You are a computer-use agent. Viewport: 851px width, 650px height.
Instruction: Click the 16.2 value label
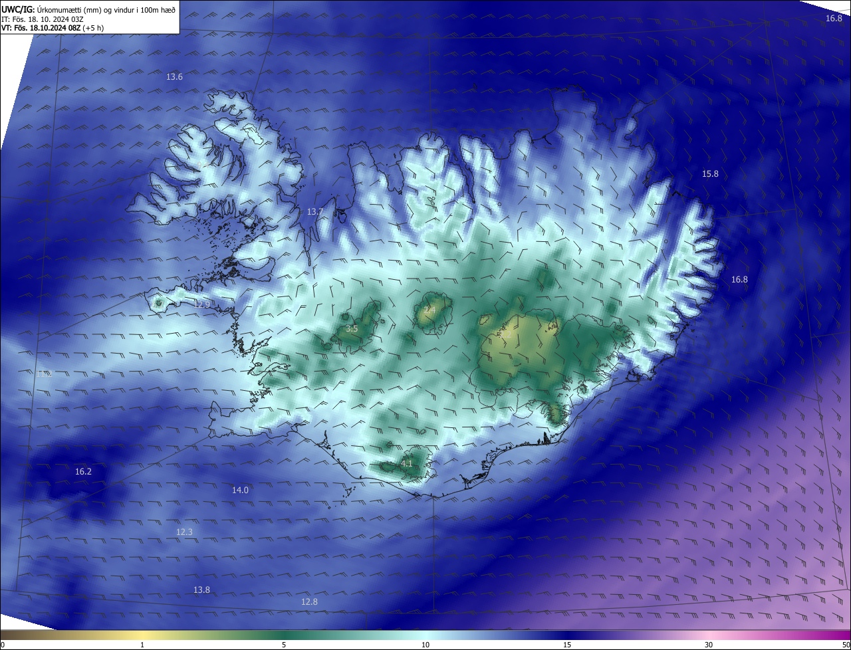coord(83,471)
